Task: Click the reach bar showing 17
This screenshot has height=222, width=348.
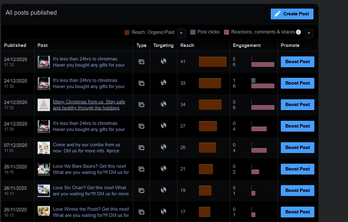Action: point(204,212)
